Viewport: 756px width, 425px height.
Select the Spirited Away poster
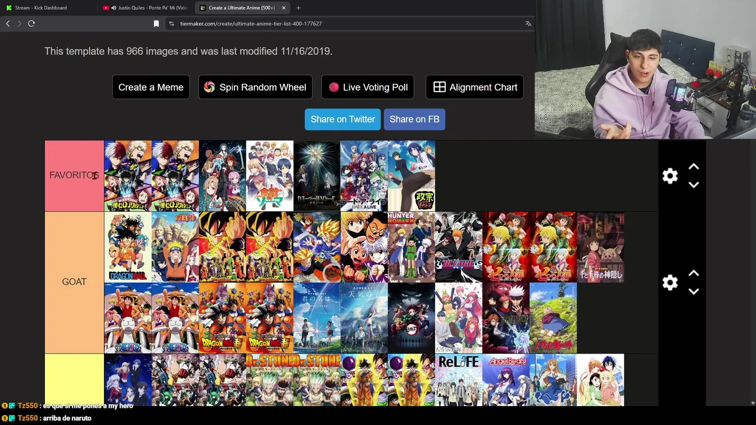point(601,247)
